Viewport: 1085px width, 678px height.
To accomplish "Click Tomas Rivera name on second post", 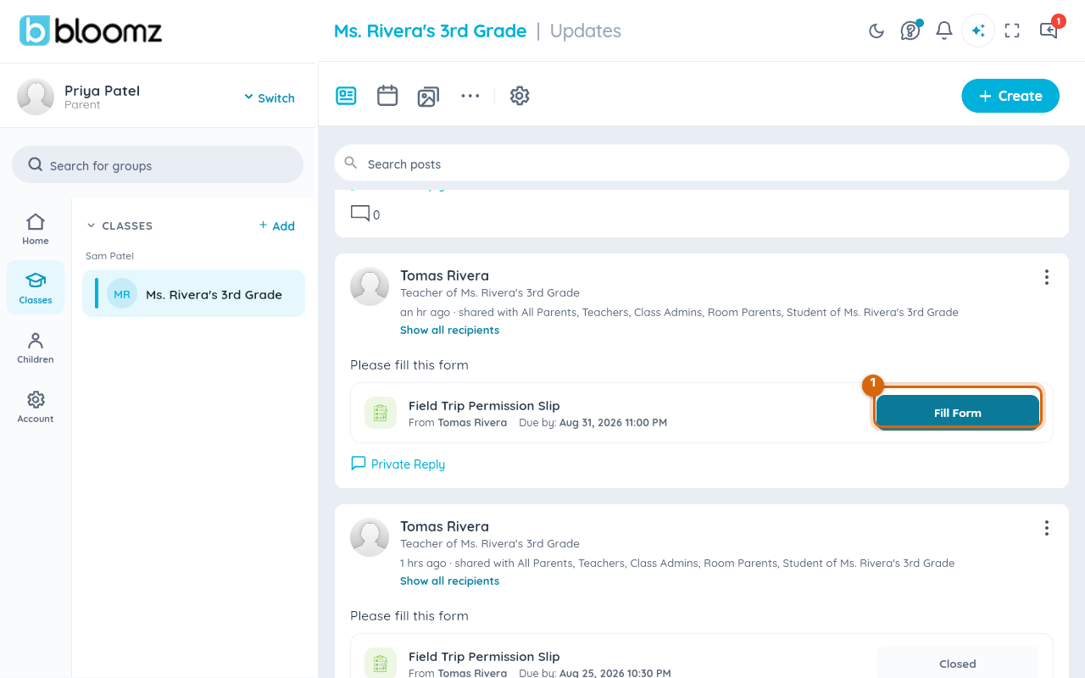I will [444, 526].
